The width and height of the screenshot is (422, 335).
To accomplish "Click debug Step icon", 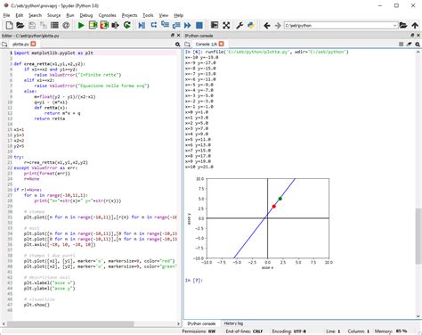I will tap(153, 25).
